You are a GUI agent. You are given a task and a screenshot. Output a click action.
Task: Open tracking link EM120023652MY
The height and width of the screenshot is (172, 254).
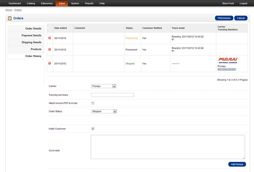pyautogui.click(x=227, y=69)
